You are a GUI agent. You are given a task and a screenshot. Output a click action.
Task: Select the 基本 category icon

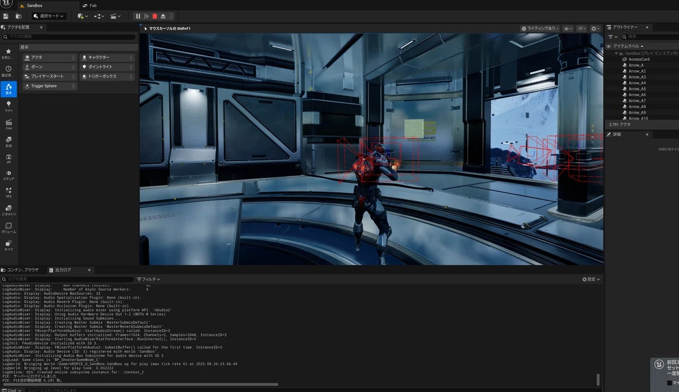click(8, 89)
